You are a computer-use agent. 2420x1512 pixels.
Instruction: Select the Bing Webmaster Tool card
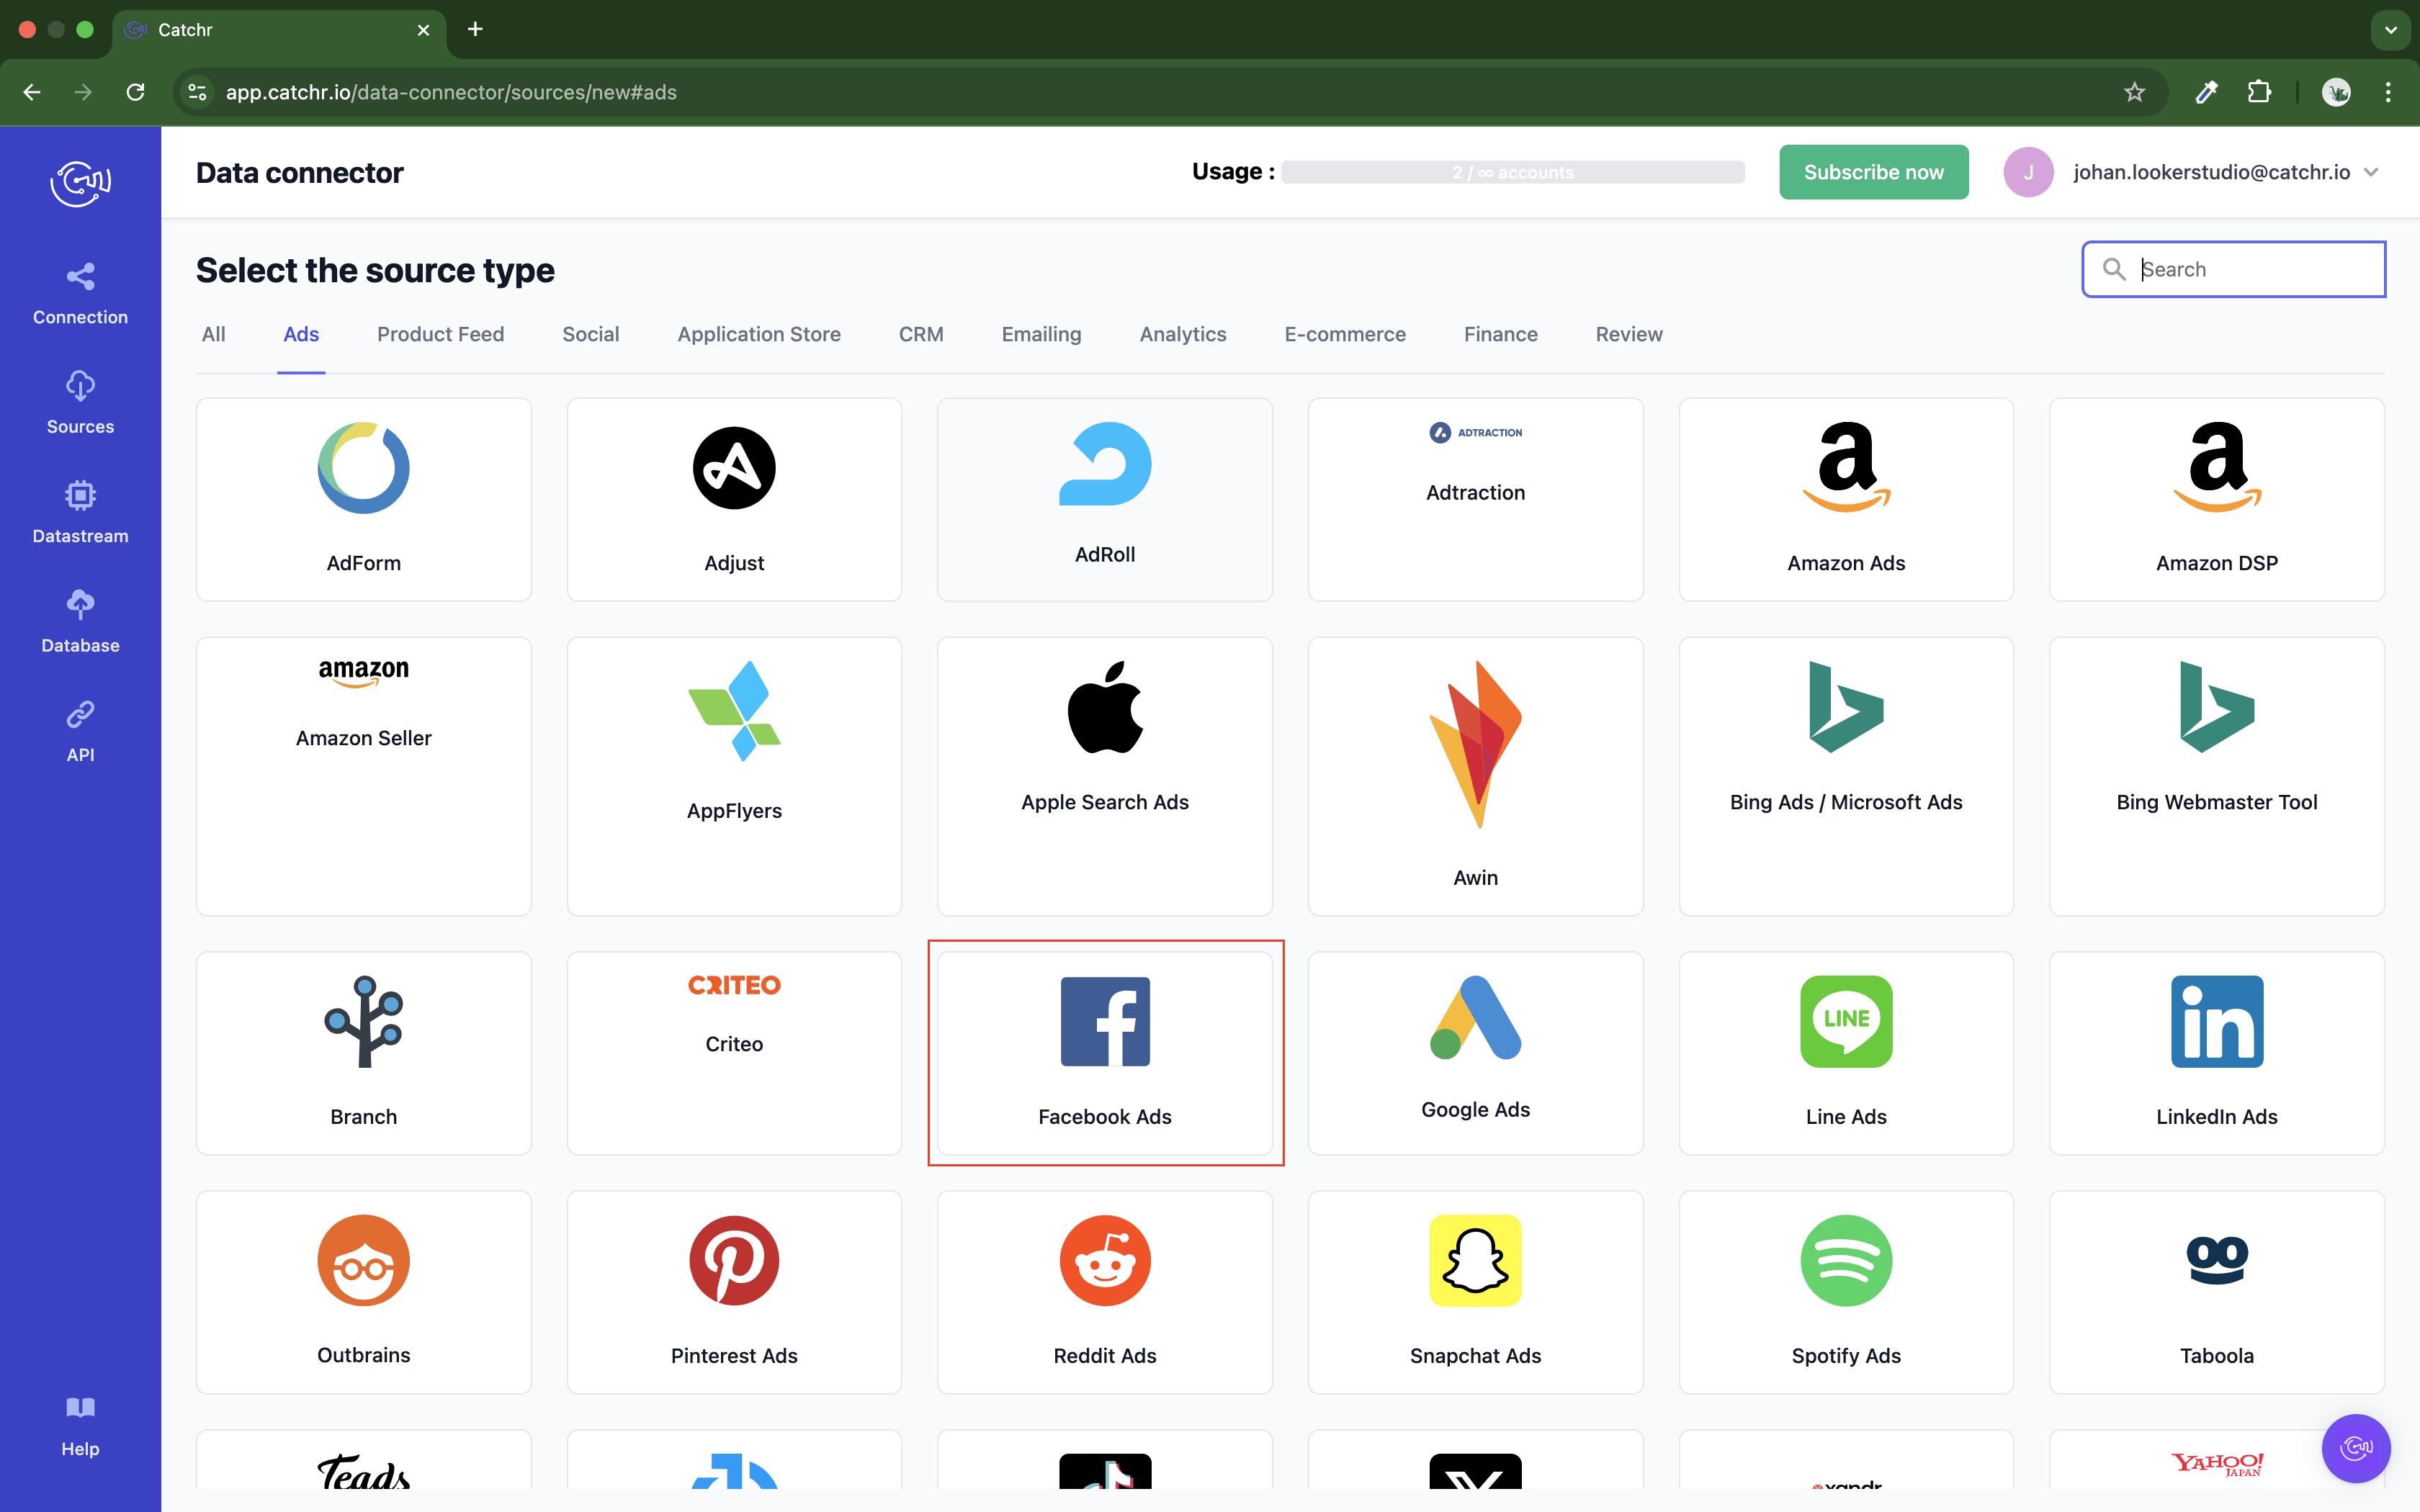(x=2217, y=776)
